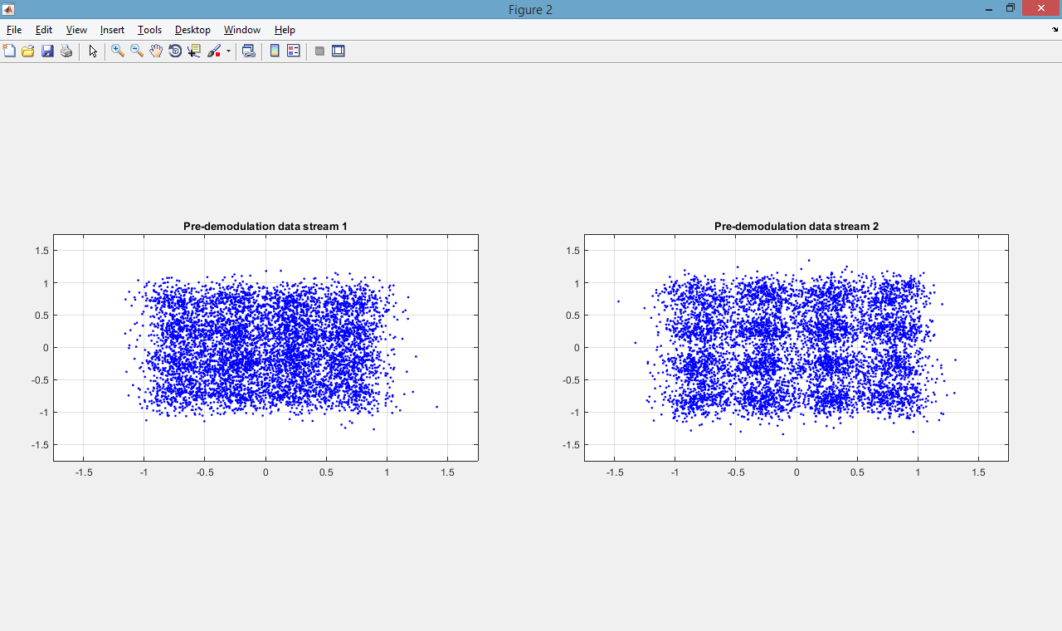This screenshot has width=1062, height=631.
Task: Insert a colorbar using the toolbar icon
Action: coord(275,51)
